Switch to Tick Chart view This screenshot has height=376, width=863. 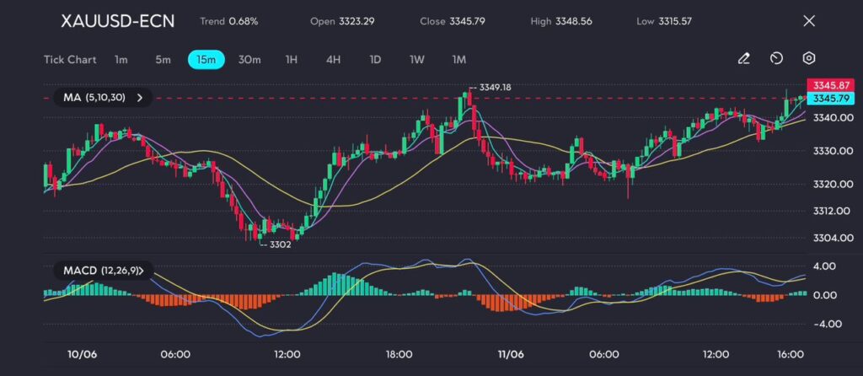70,60
